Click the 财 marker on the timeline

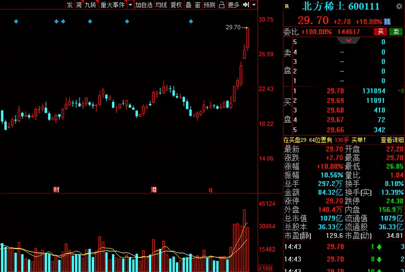coord(56,190)
